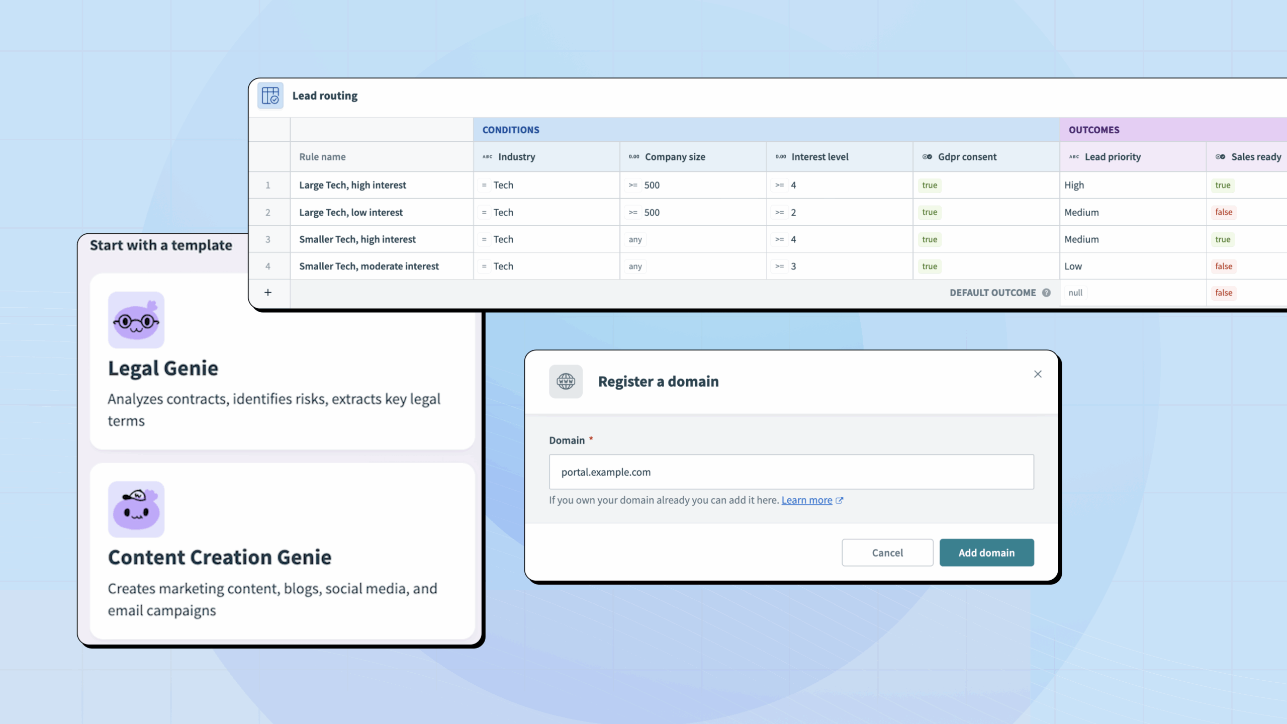The height and width of the screenshot is (724, 1287).
Task: Open the 'any' Company size condition row 4
Action: (635, 266)
